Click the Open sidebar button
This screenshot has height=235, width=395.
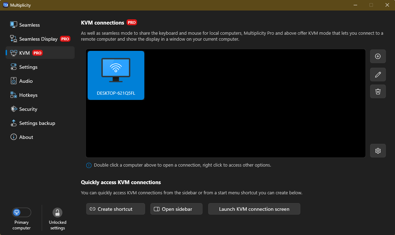point(176,209)
